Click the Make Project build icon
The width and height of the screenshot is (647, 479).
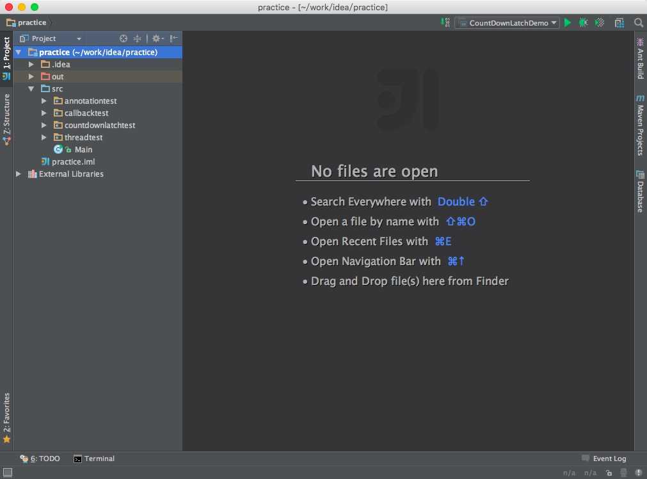445,22
